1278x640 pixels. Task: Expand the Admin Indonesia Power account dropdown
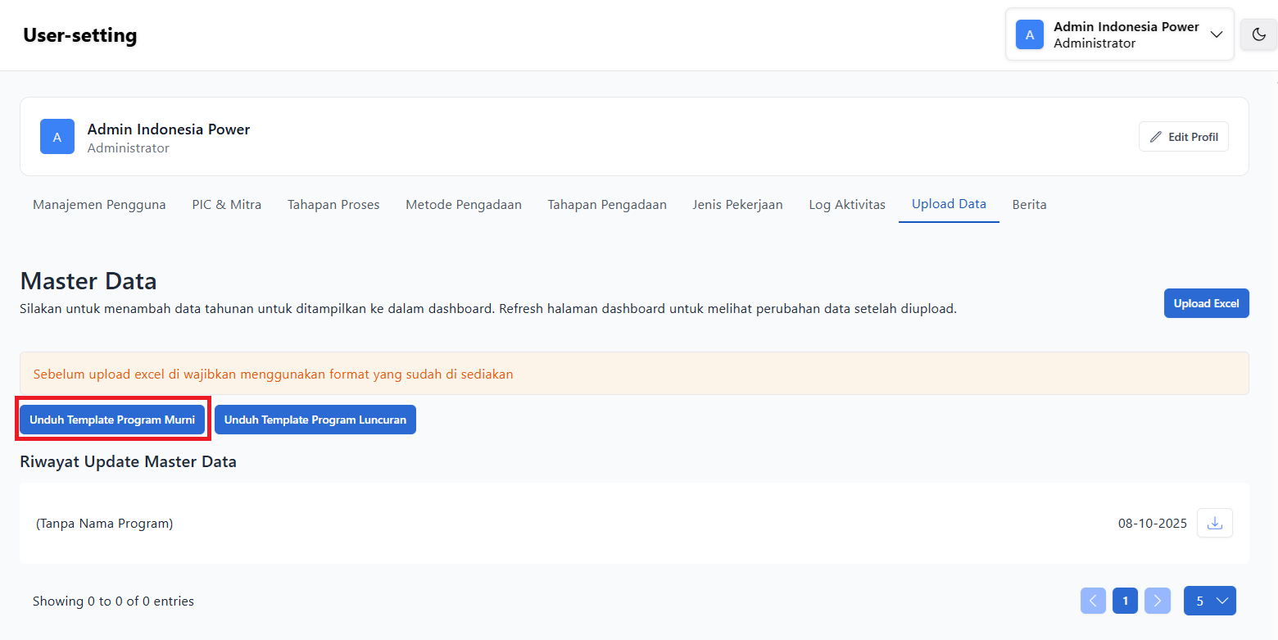[1217, 34]
